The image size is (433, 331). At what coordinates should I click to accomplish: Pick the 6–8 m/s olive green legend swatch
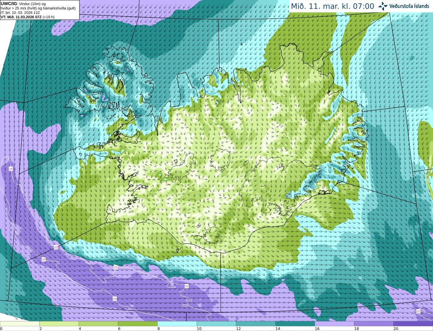pos(138,324)
